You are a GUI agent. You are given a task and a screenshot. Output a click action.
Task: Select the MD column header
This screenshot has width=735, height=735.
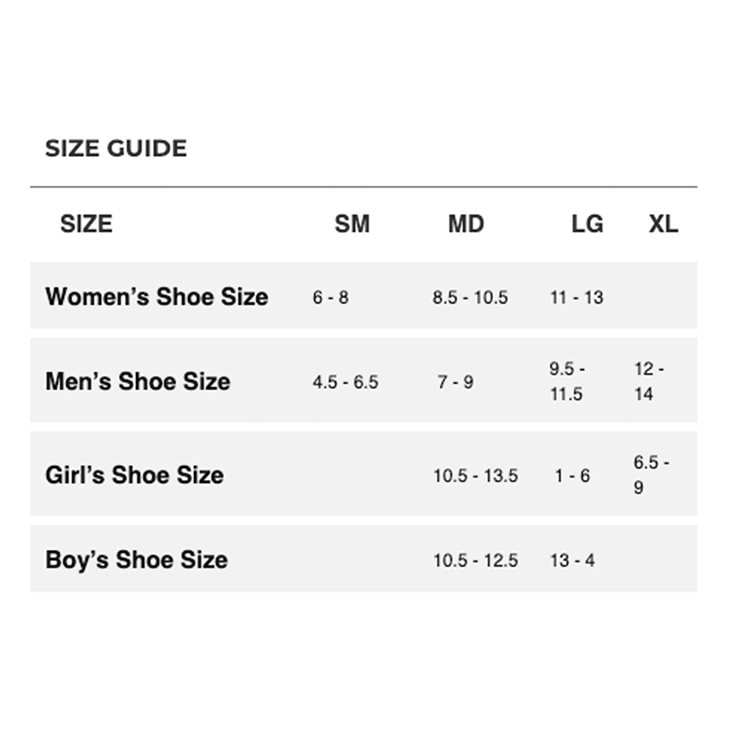tap(466, 223)
